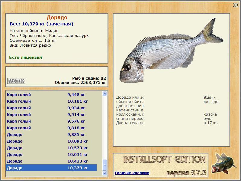Click the scrollbar thumb in the fish list
Screen dimensions: 241x181
pos(105,165)
